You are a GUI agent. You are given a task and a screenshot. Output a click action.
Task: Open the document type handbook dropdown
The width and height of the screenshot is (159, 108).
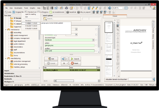pos(93,40)
